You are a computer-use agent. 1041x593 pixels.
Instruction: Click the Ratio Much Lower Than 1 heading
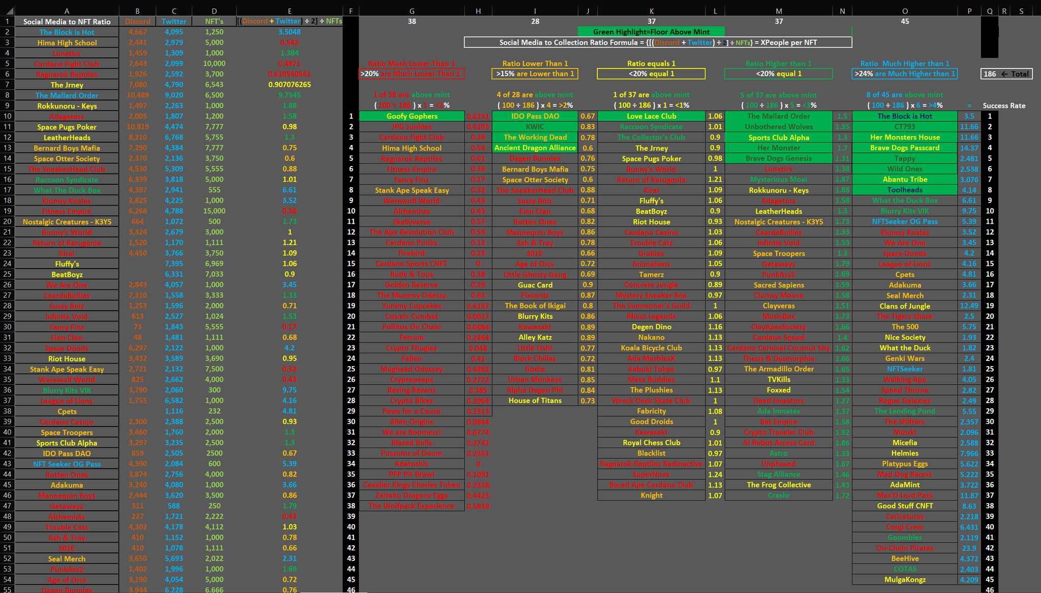(x=411, y=63)
